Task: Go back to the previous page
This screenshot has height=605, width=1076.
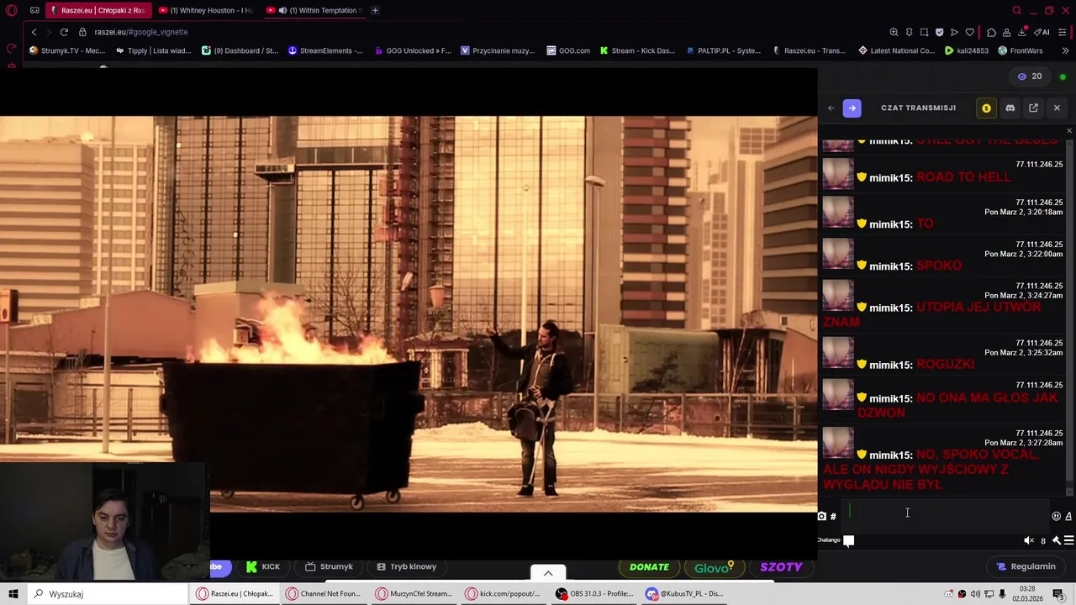Action: (34, 32)
